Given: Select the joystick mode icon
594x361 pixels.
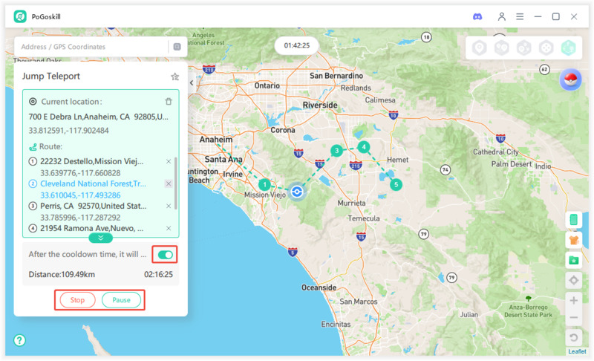Looking at the screenshot, I should 546,48.
